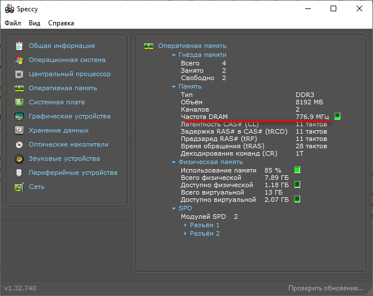Click the Общая информация clipboard icon
The image size is (373, 296).
pos(19,46)
